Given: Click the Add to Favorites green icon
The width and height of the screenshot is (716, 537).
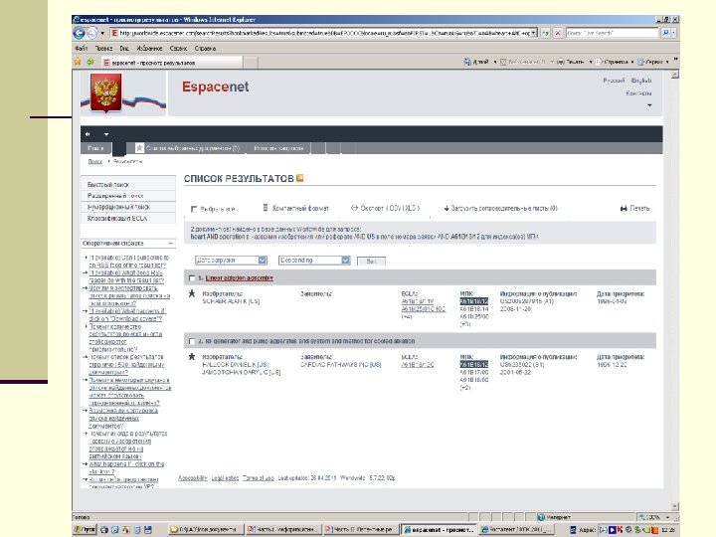Looking at the screenshot, I should click(89, 62).
